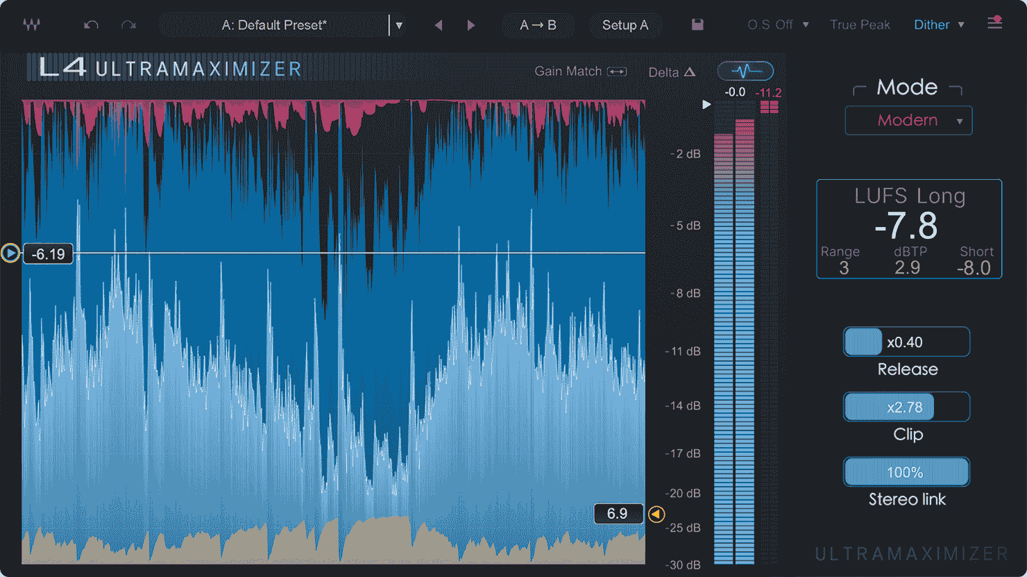This screenshot has width=1027, height=577.
Task: Open the Dither dropdown
Action: tap(938, 24)
